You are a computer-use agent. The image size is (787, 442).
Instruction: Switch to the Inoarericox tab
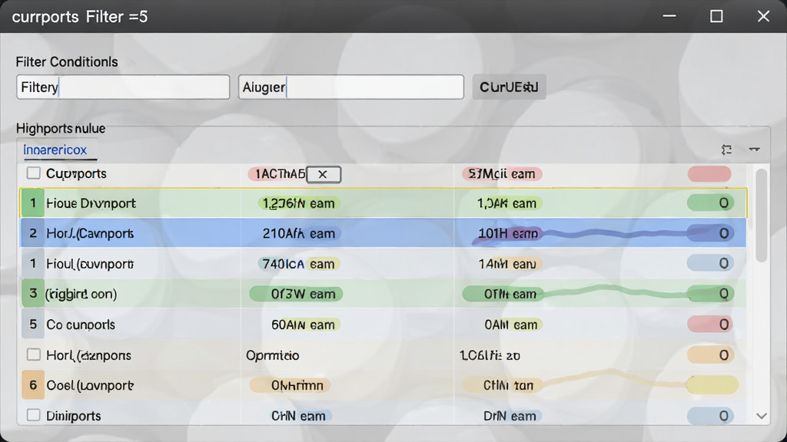pyautogui.click(x=55, y=150)
